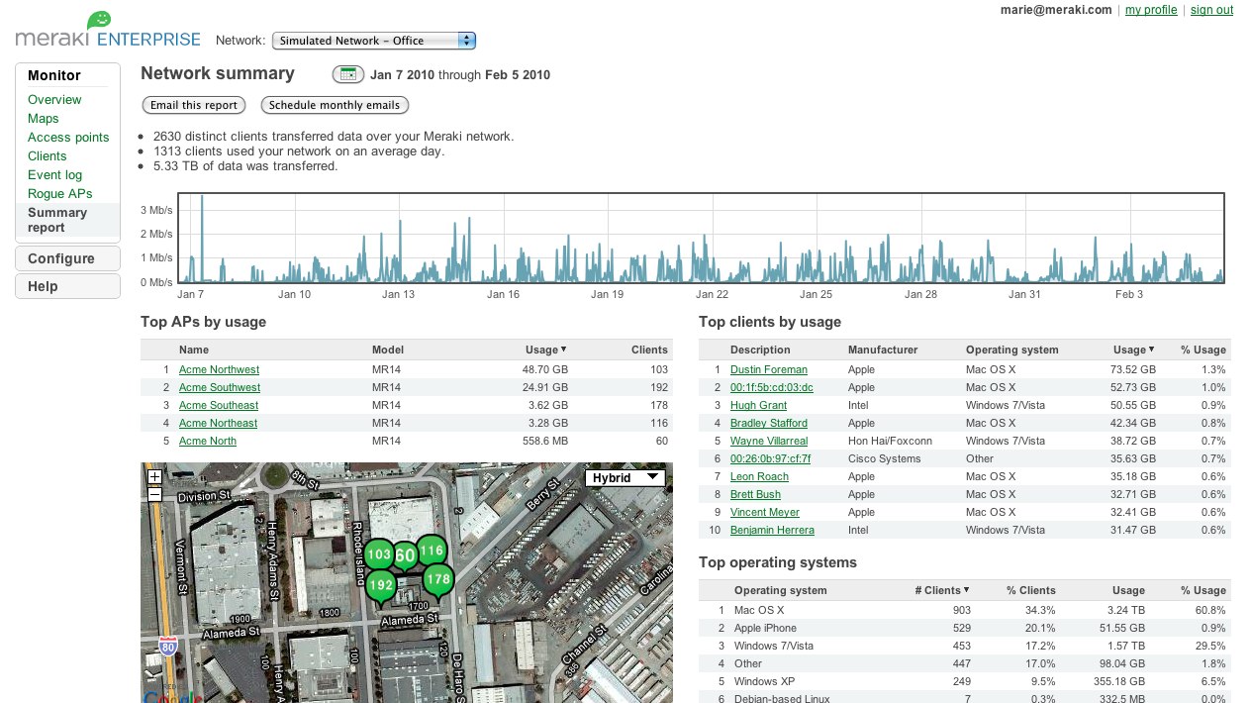Click the network usage graph

[x=701, y=238]
